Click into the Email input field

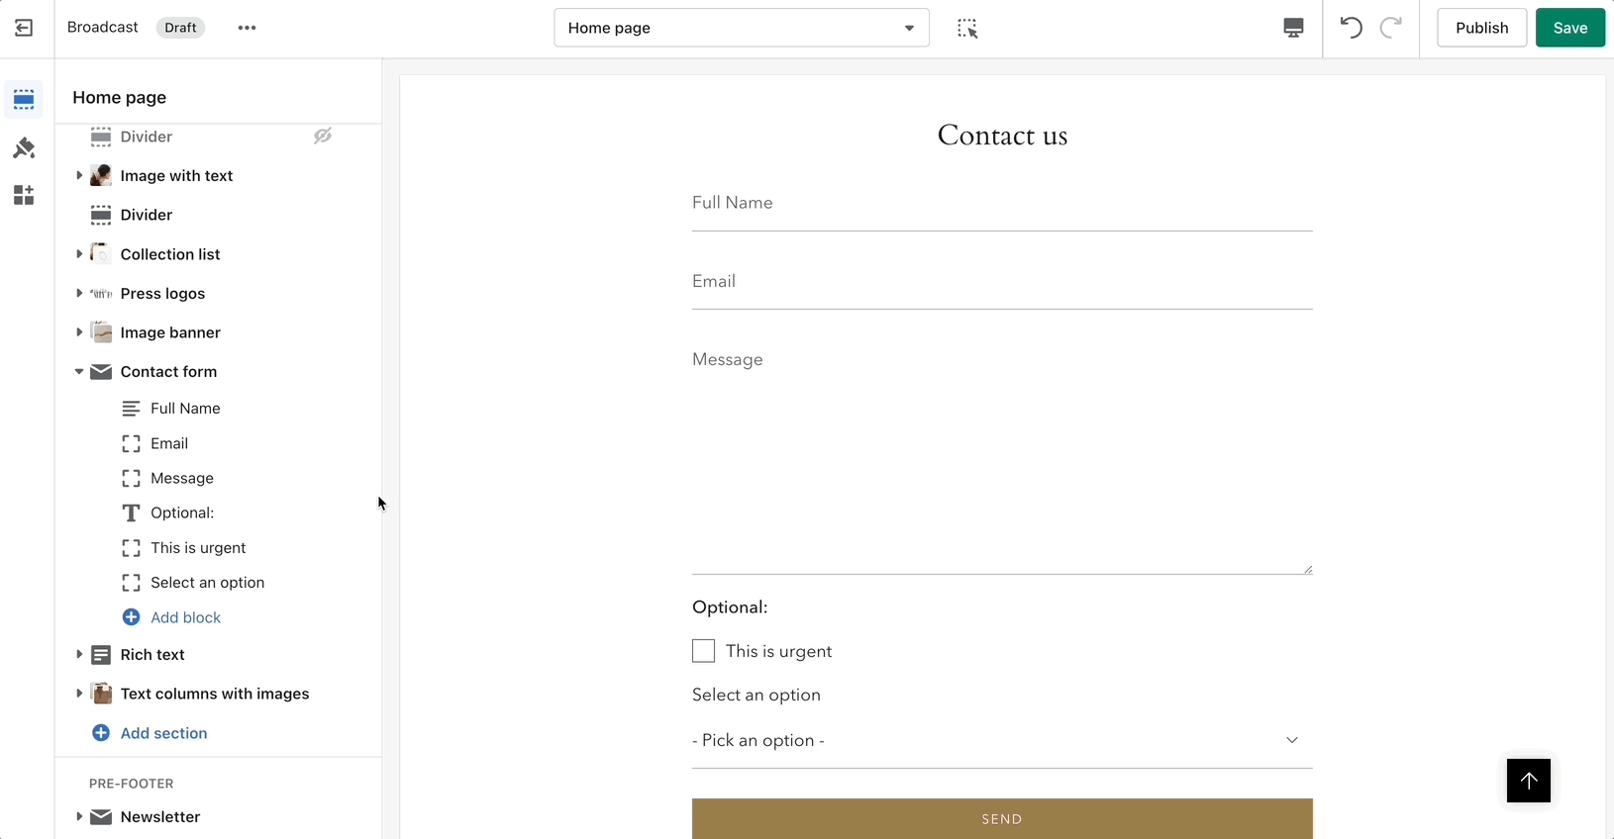point(1001,282)
